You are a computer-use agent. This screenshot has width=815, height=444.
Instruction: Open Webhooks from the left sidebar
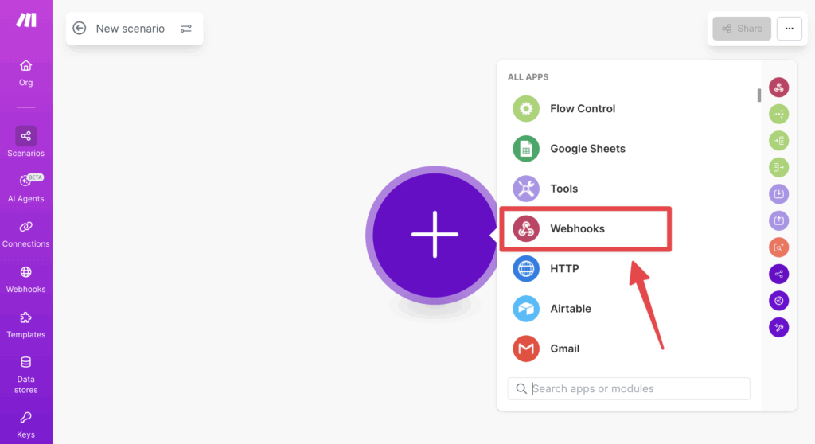[26, 279]
